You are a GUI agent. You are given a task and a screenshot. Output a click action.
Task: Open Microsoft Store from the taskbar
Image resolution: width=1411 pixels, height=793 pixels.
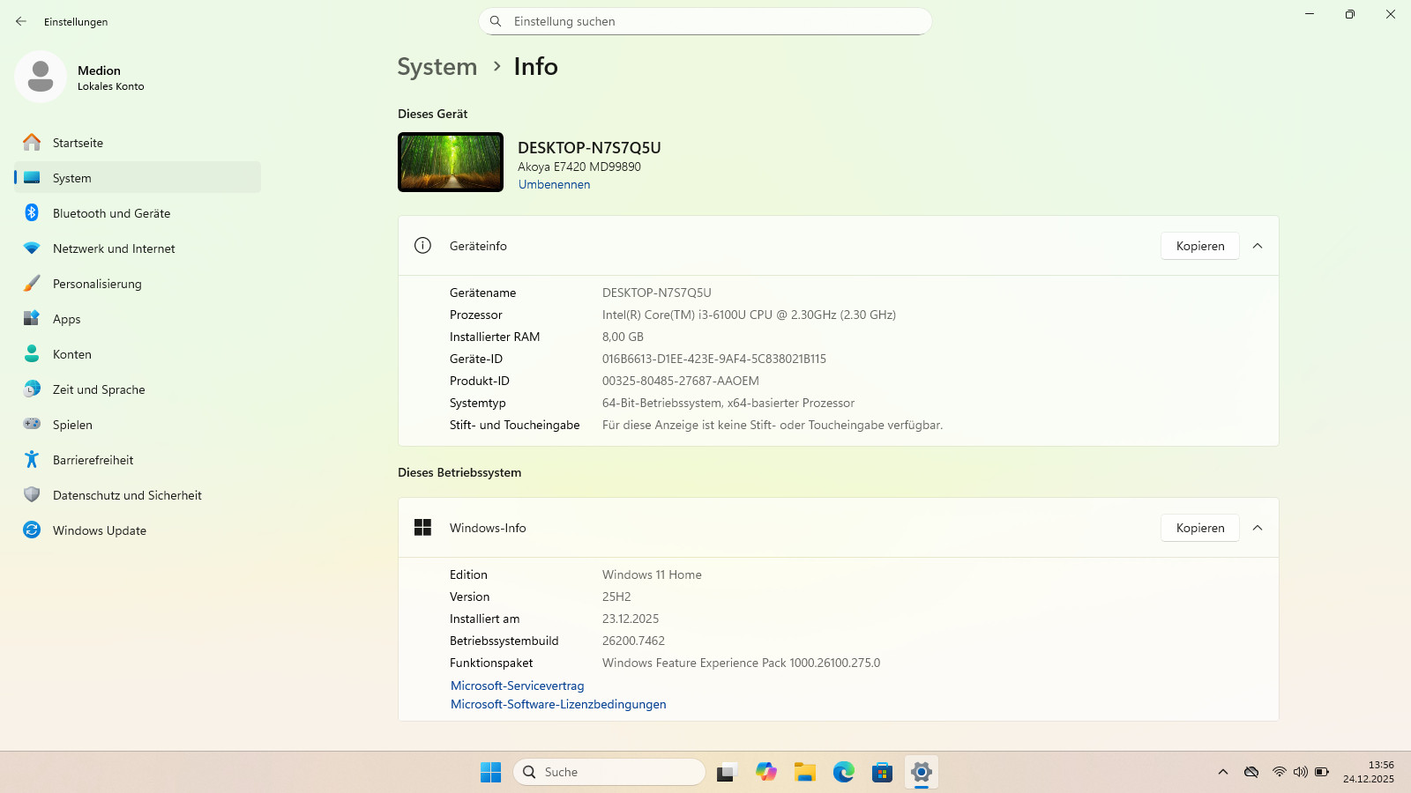[883, 773]
